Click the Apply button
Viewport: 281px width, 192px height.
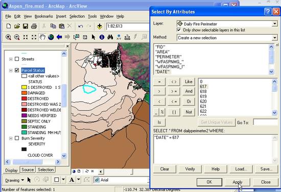[237, 182]
